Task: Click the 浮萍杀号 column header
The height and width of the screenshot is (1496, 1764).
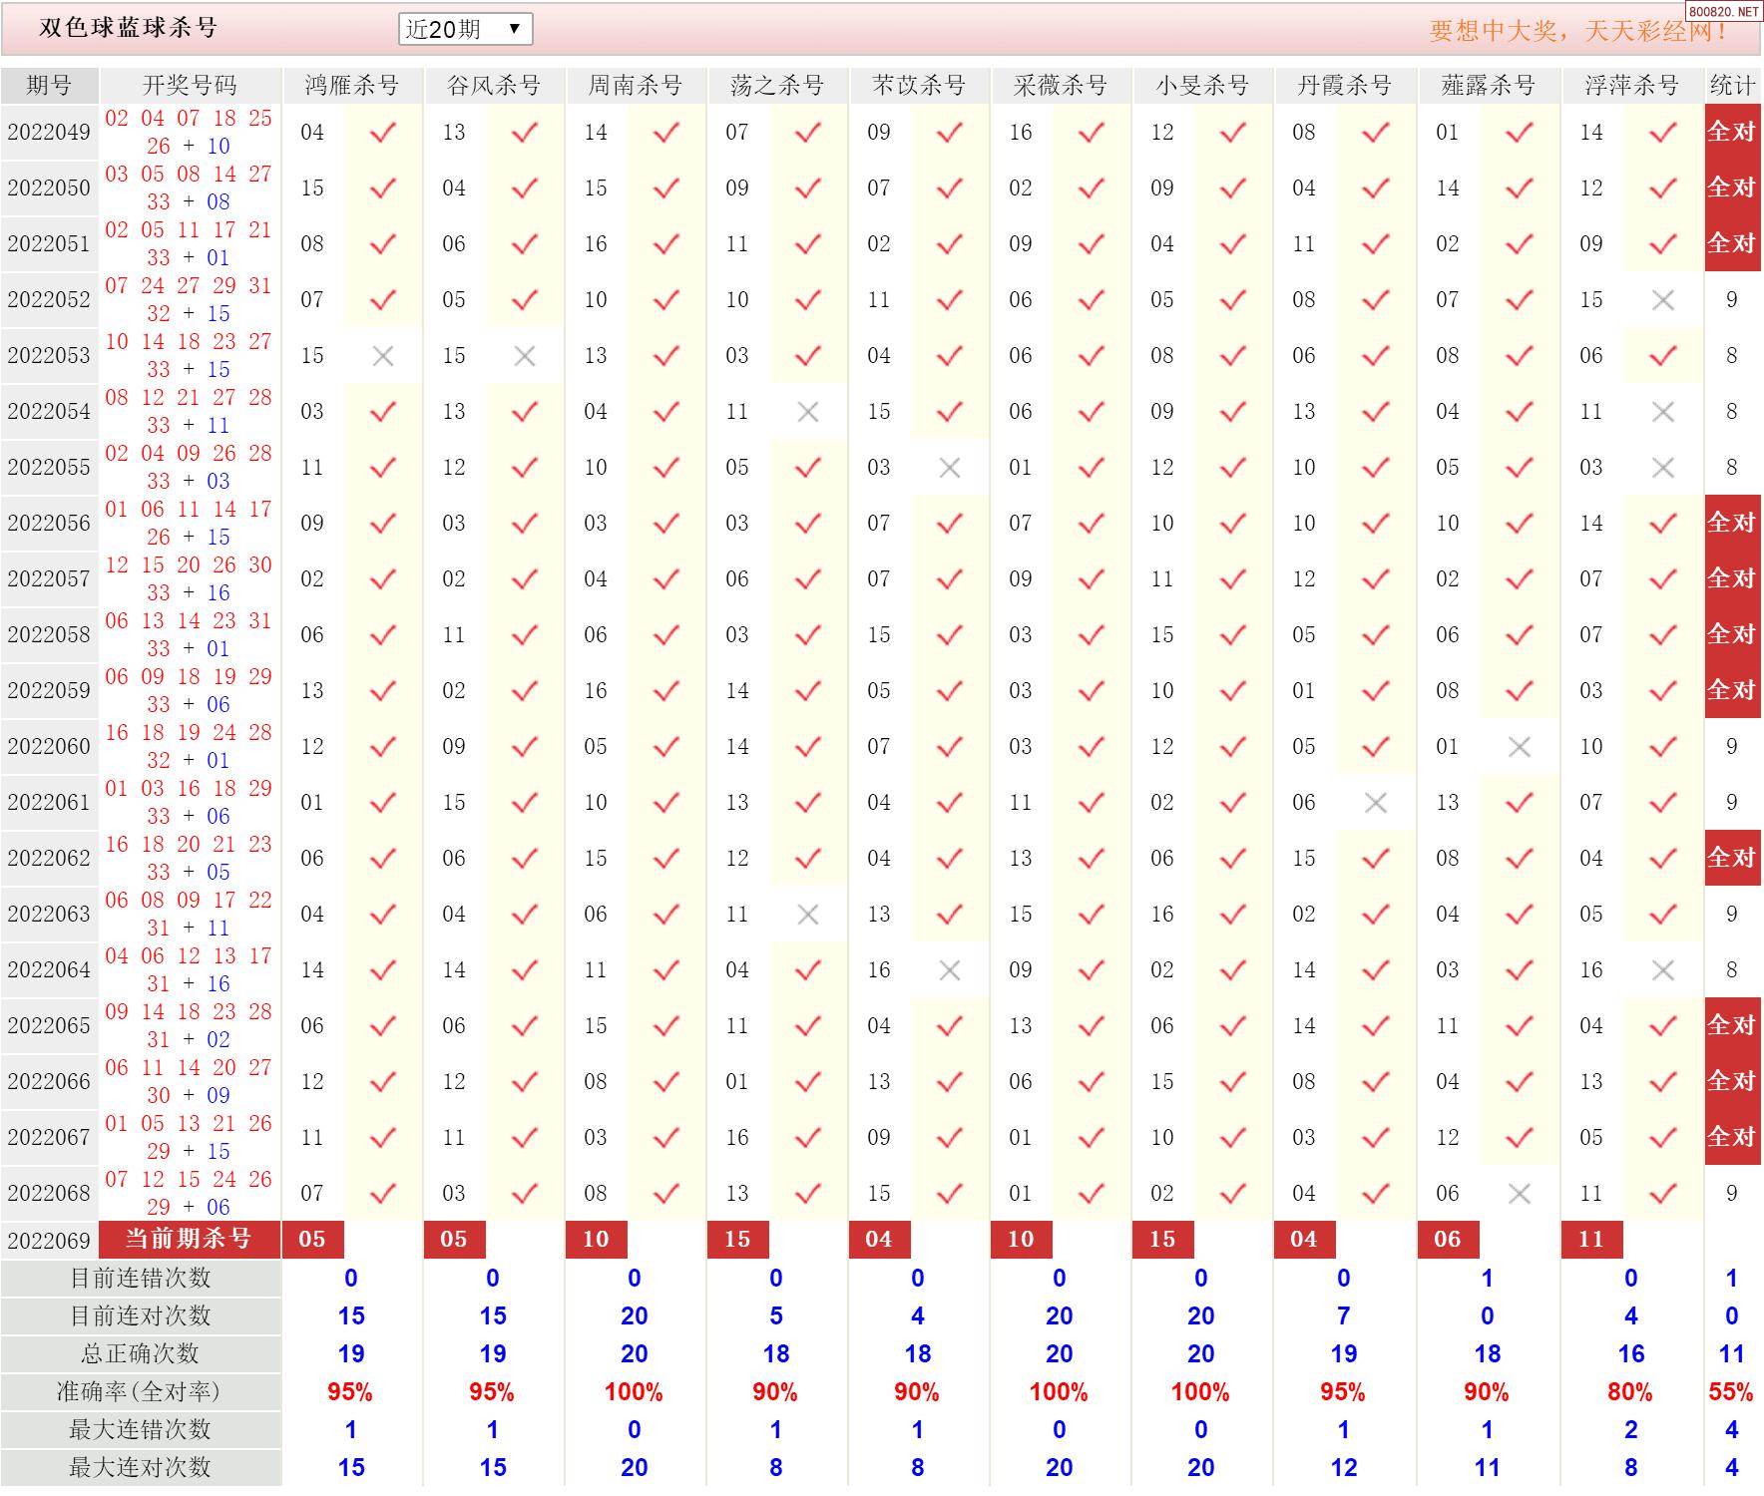Action: (x=1631, y=86)
